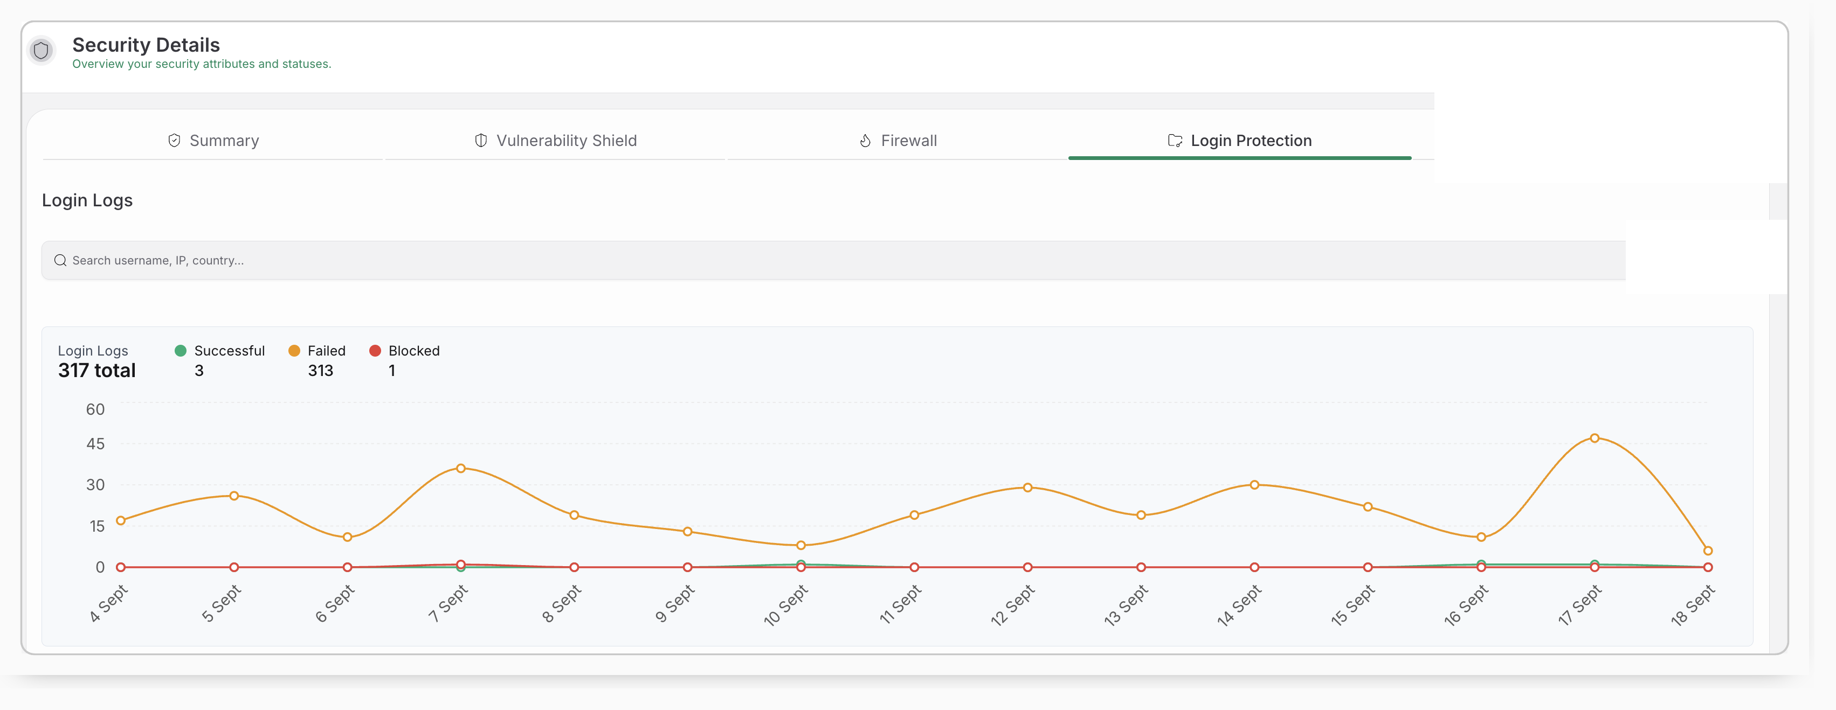This screenshot has width=1836, height=710.
Task: Click the blocked data point on 9 Sept
Action: pos(688,568)
